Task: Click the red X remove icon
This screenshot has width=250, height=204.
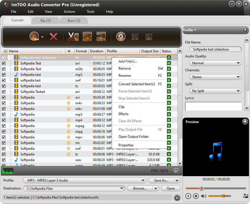Action: tap(53, 37)
